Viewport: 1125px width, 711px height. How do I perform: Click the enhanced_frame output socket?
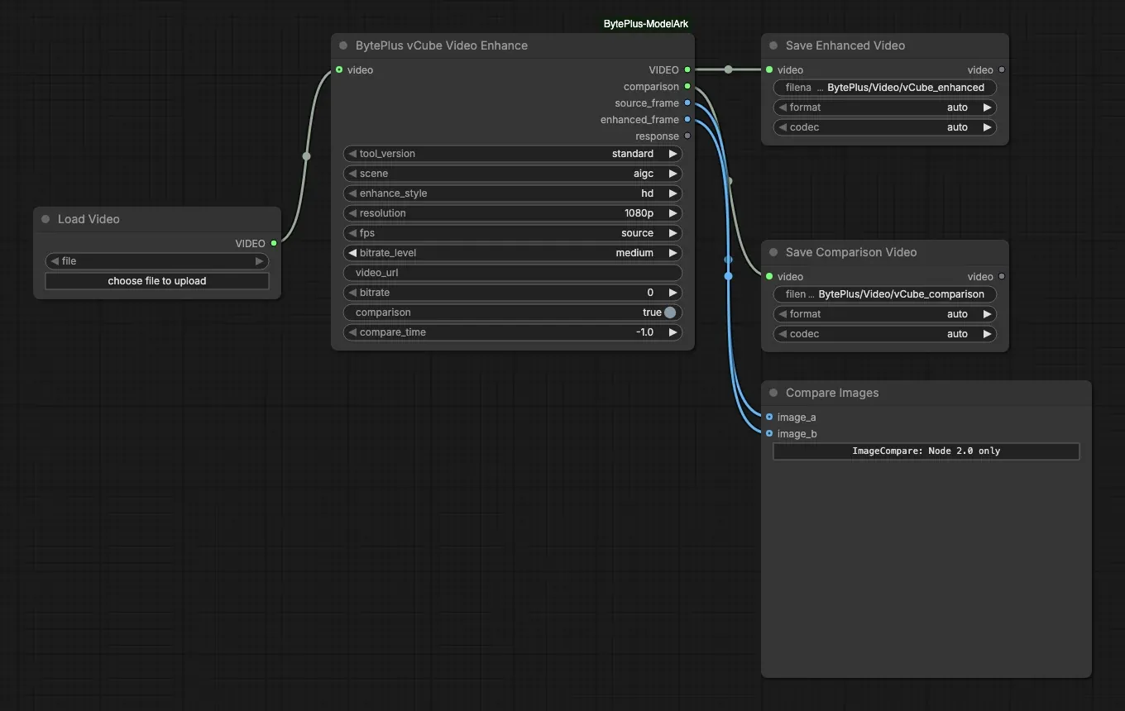pyautogui.click(x=687, y=119)
